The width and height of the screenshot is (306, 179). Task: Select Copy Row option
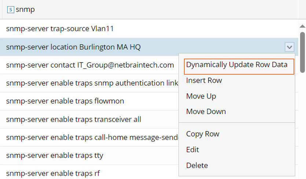tap(203, 134)
